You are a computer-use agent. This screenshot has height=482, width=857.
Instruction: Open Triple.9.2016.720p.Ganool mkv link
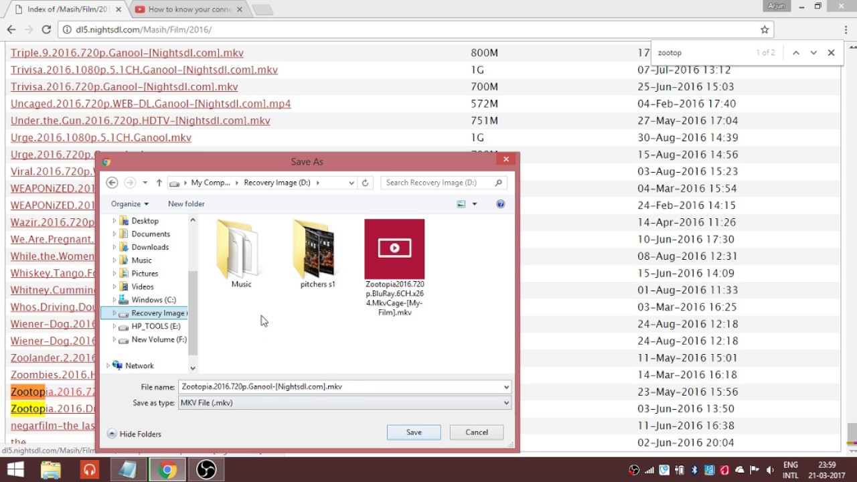127,53
